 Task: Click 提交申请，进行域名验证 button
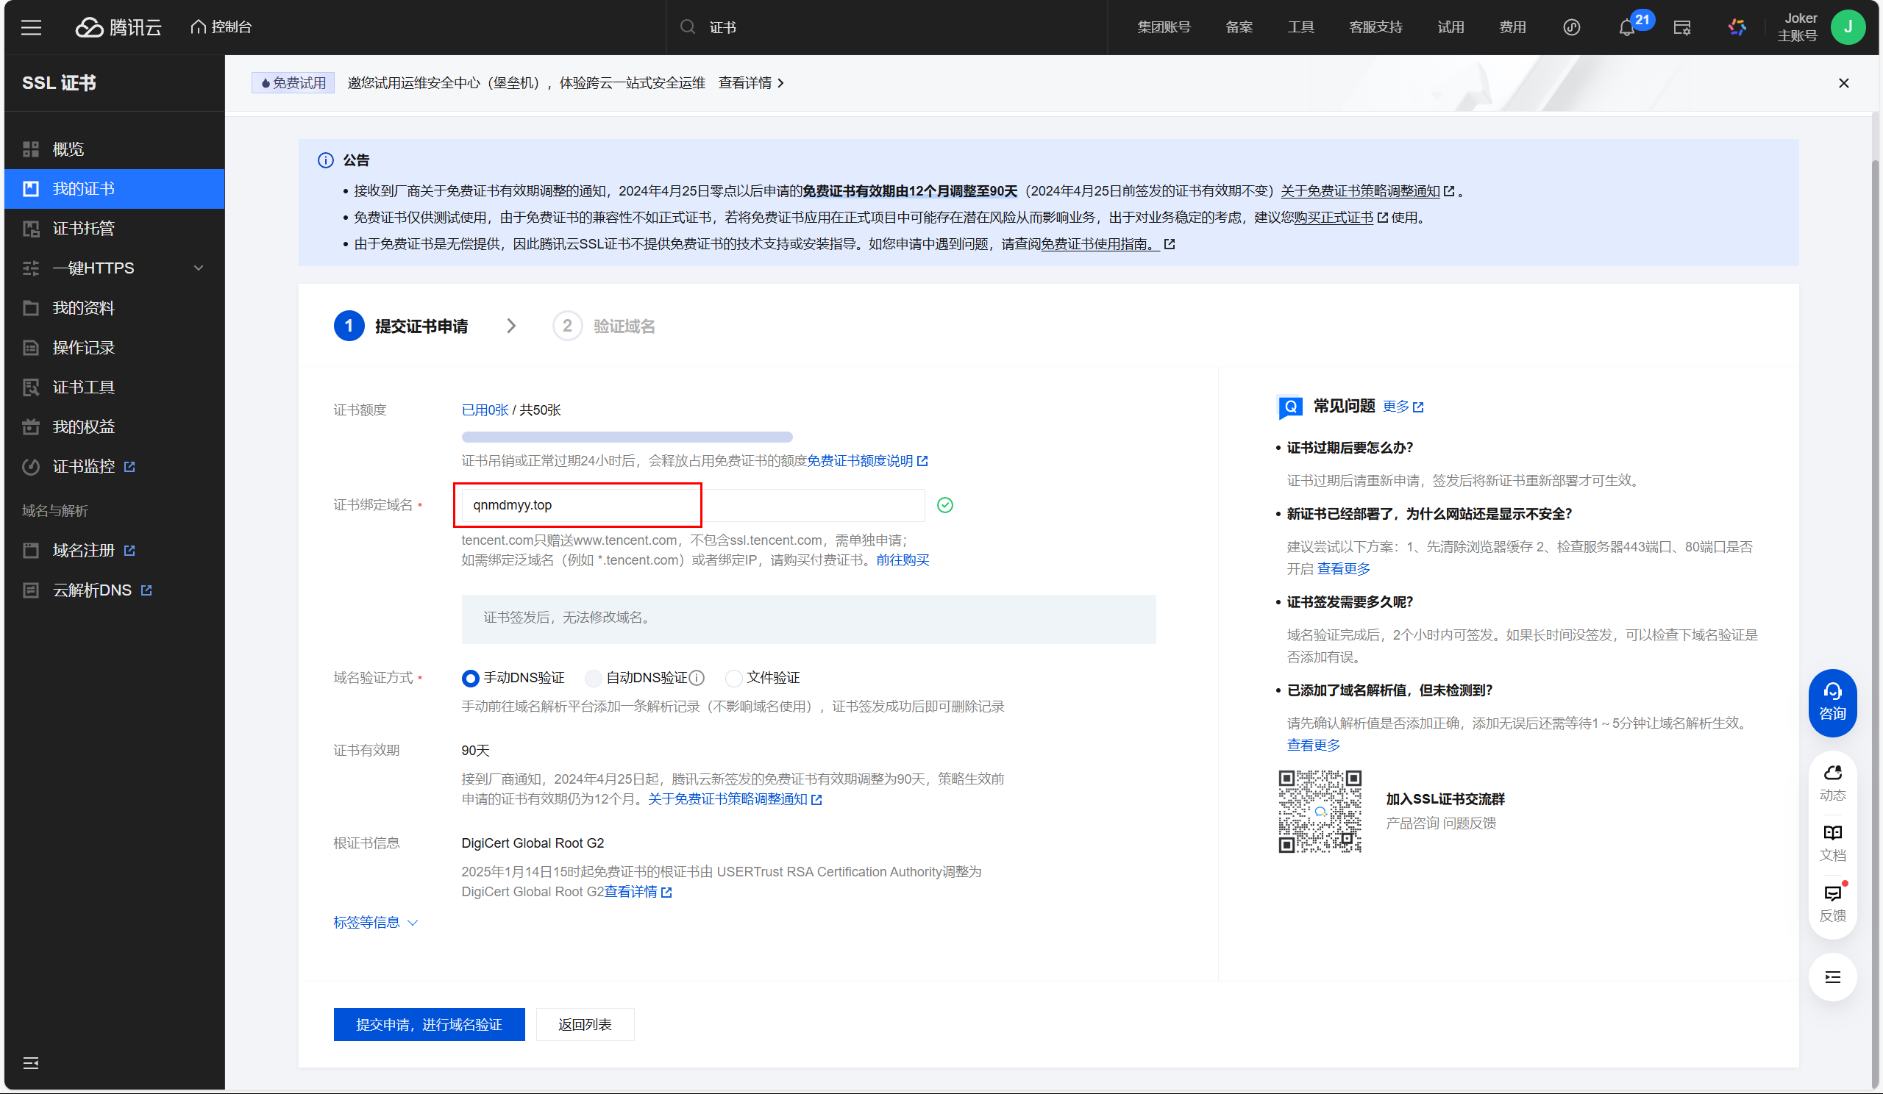coord(429,1024)
